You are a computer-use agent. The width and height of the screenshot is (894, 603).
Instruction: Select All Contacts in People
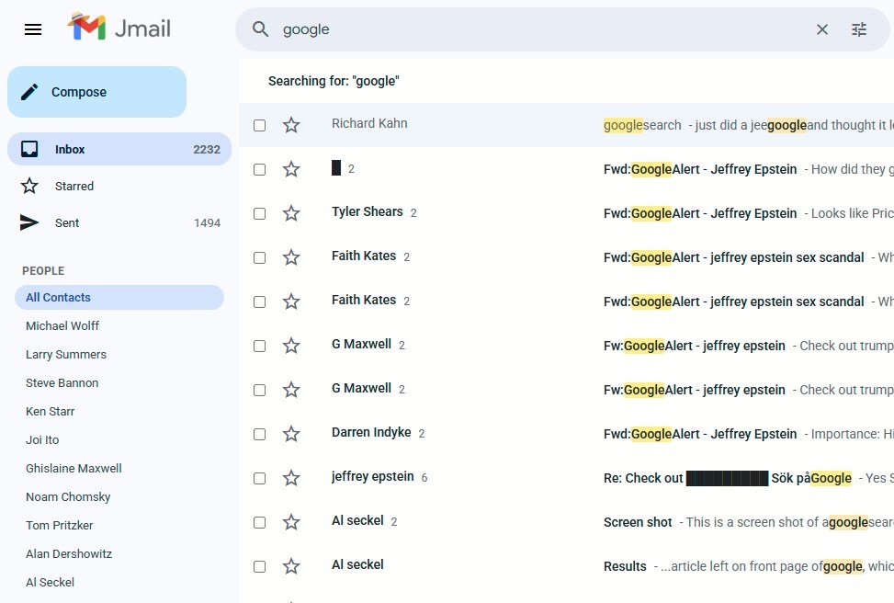[x=58, y=297]
